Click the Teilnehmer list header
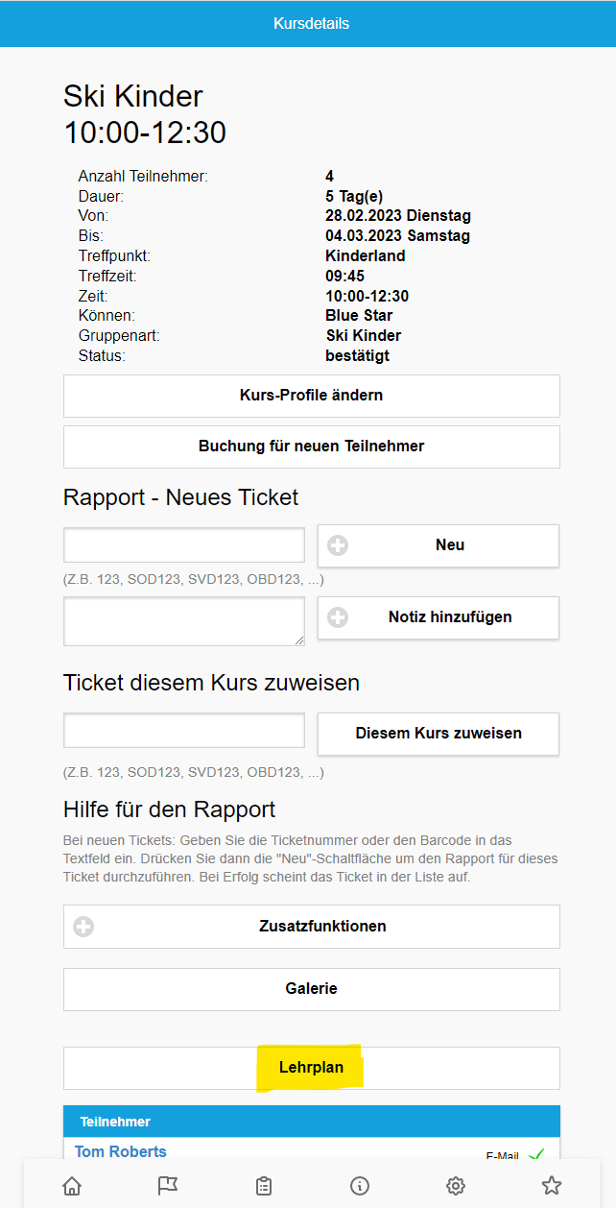This screenshot has height=1208, width=616. [x=312, y=1122]
